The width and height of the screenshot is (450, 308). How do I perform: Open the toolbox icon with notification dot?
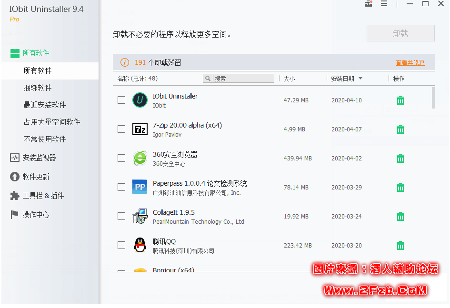pyautogui.click(x=368, y=4)
